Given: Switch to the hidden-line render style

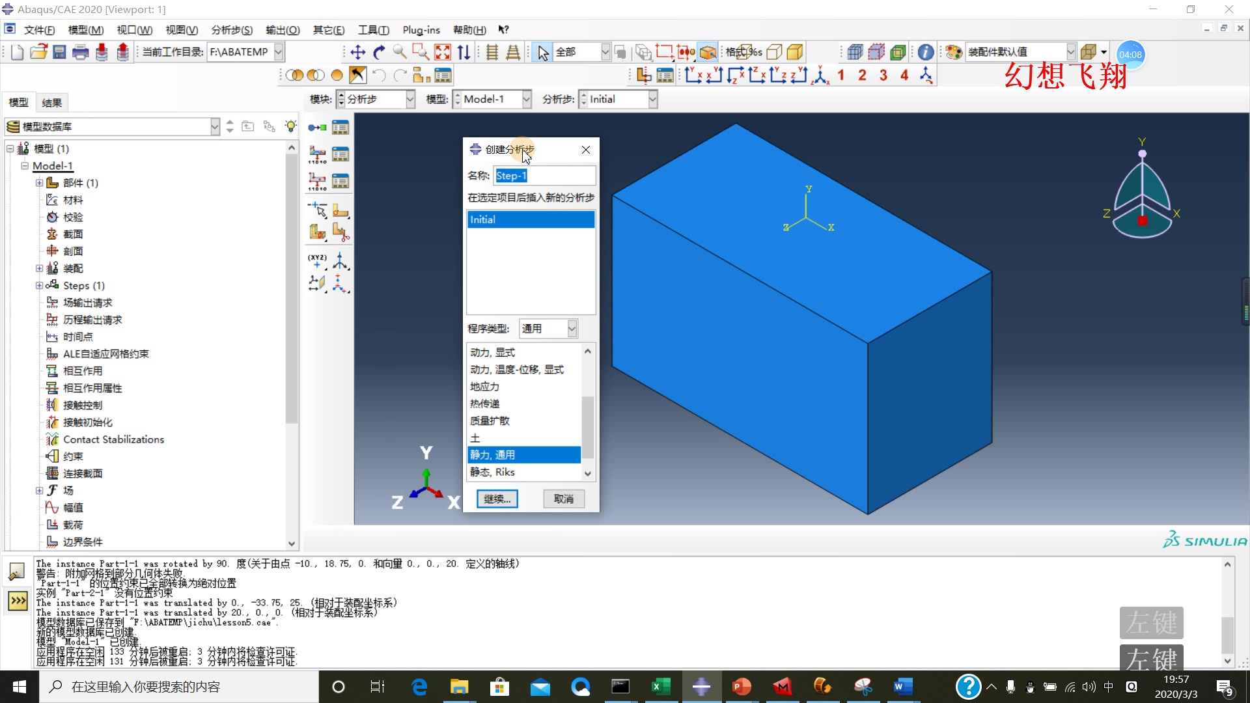Looking at the screenshot, I should click(x=774, y=52).
